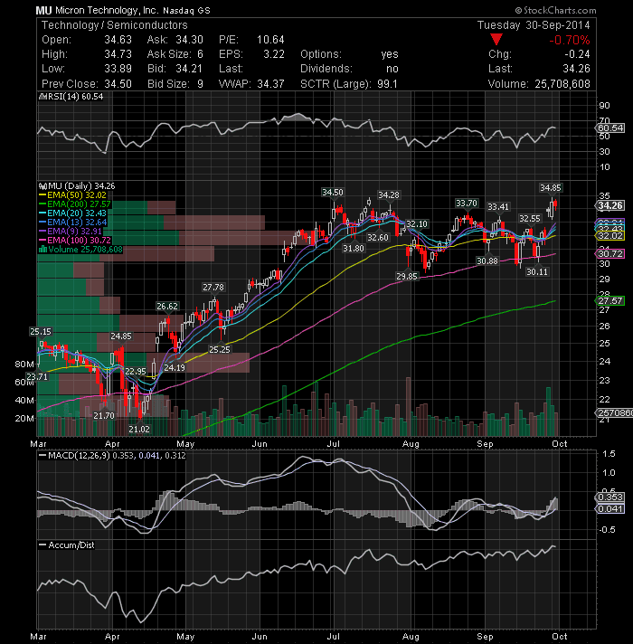Click the 34.28 price callout
Viewport: 633px width, 644px height.
tap(388, 194)
